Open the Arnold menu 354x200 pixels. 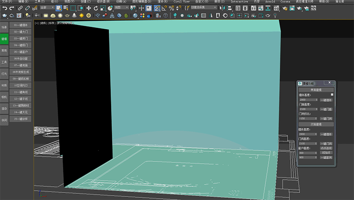click(270, 2)
